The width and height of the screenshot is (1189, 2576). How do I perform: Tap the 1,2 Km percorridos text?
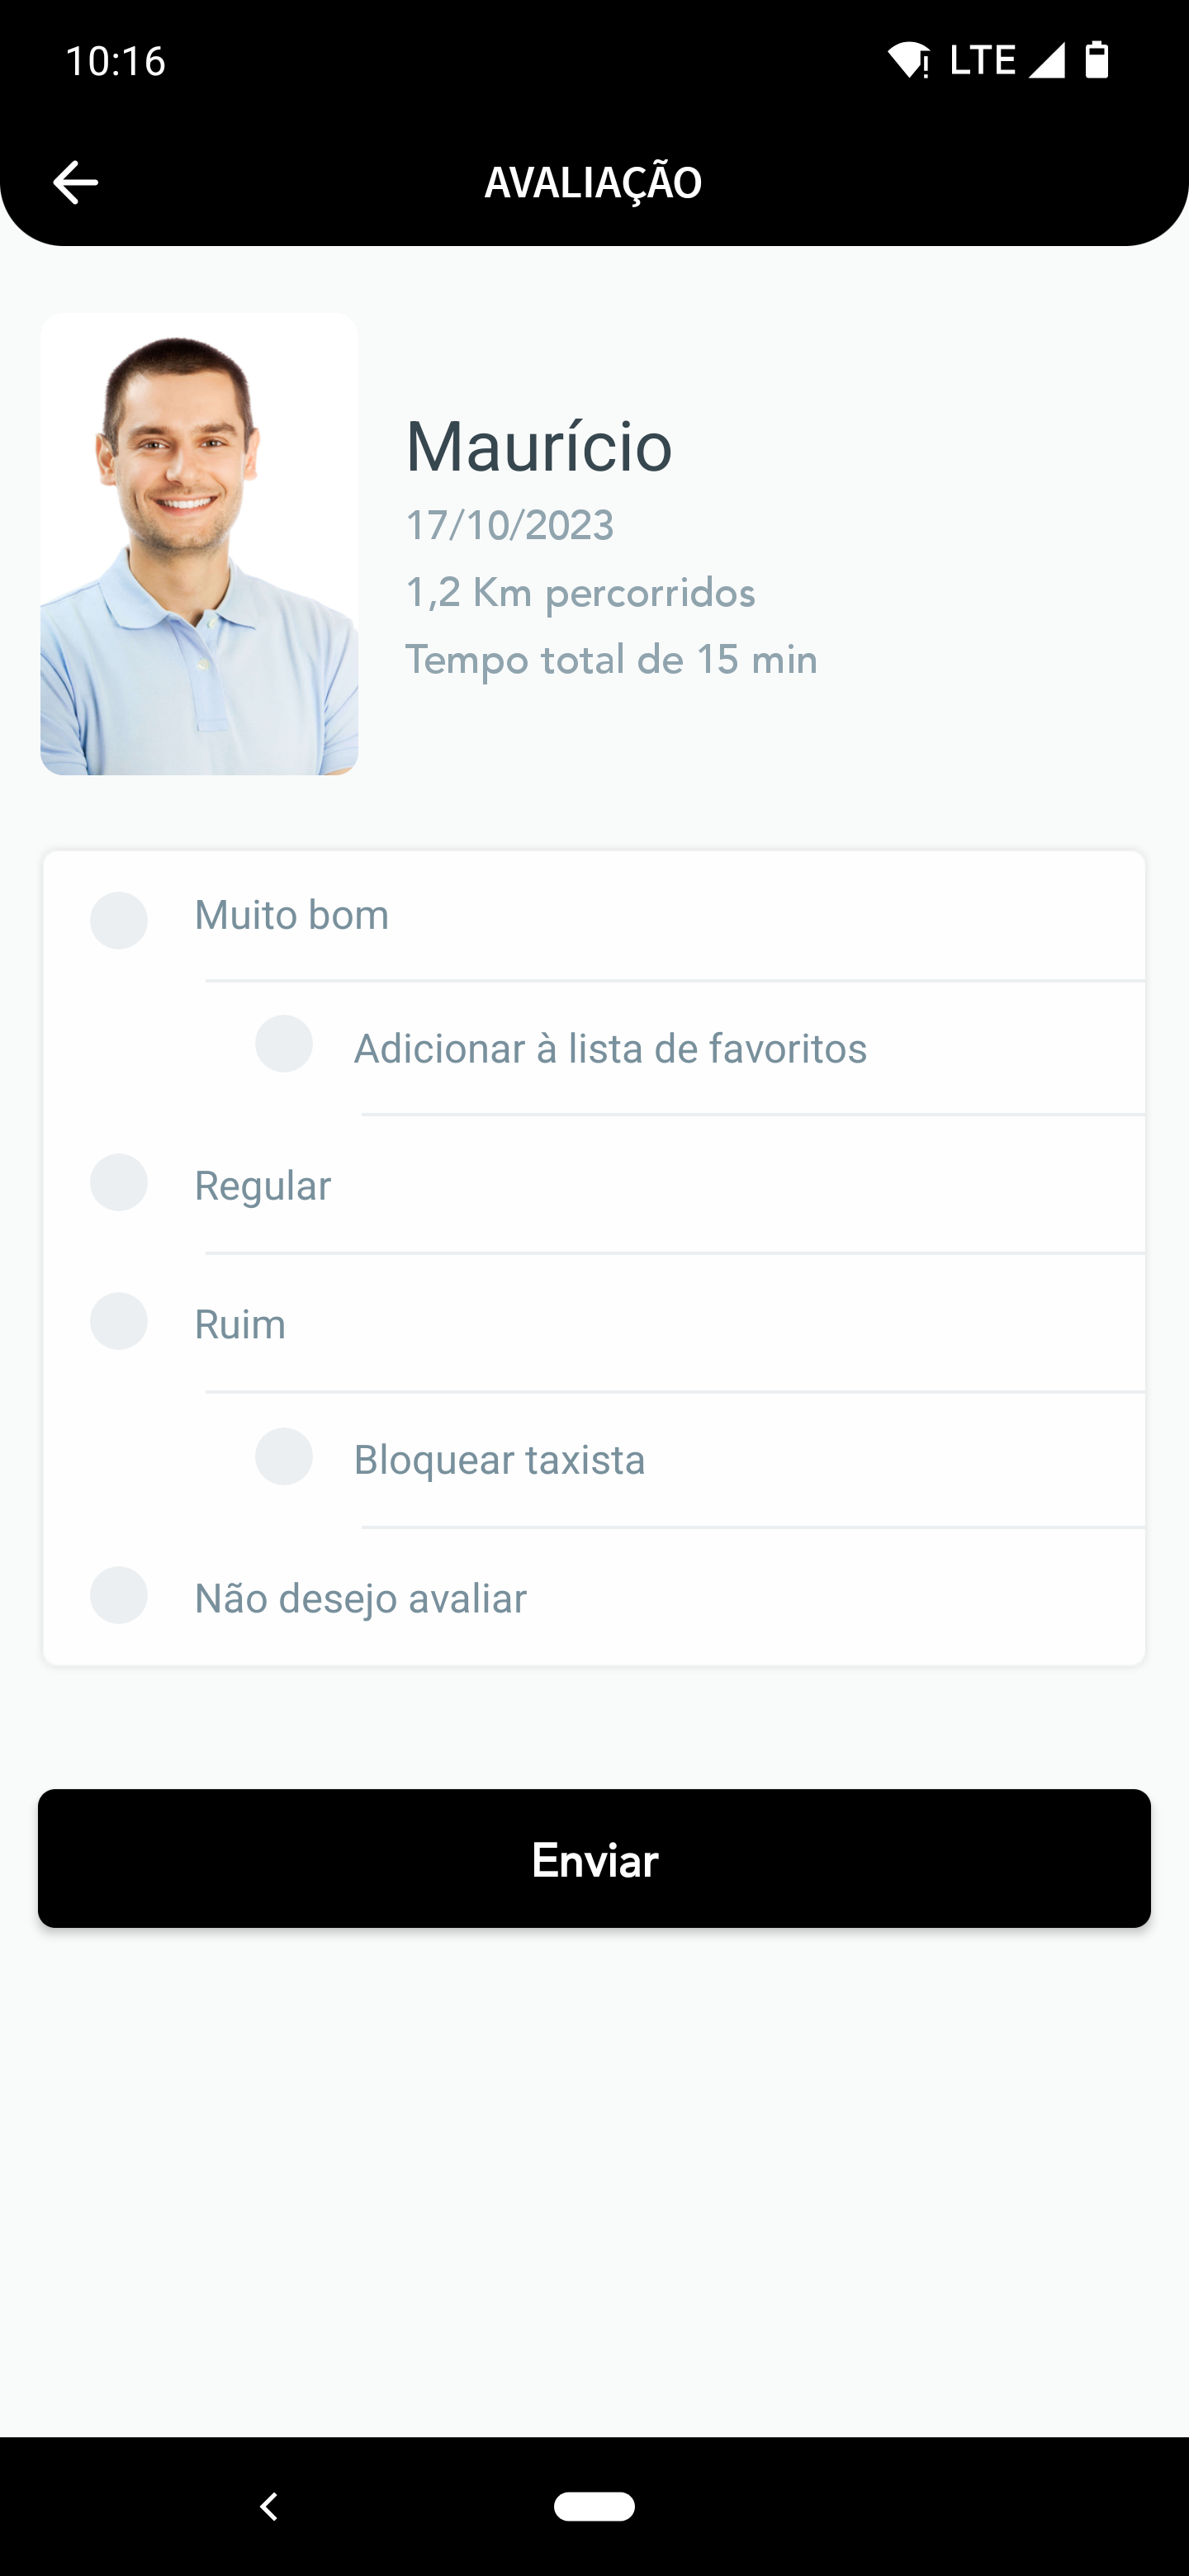click(x=580, y=593)
